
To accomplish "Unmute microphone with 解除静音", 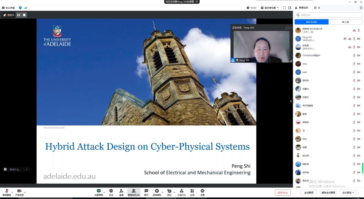I will coord(7,192).
